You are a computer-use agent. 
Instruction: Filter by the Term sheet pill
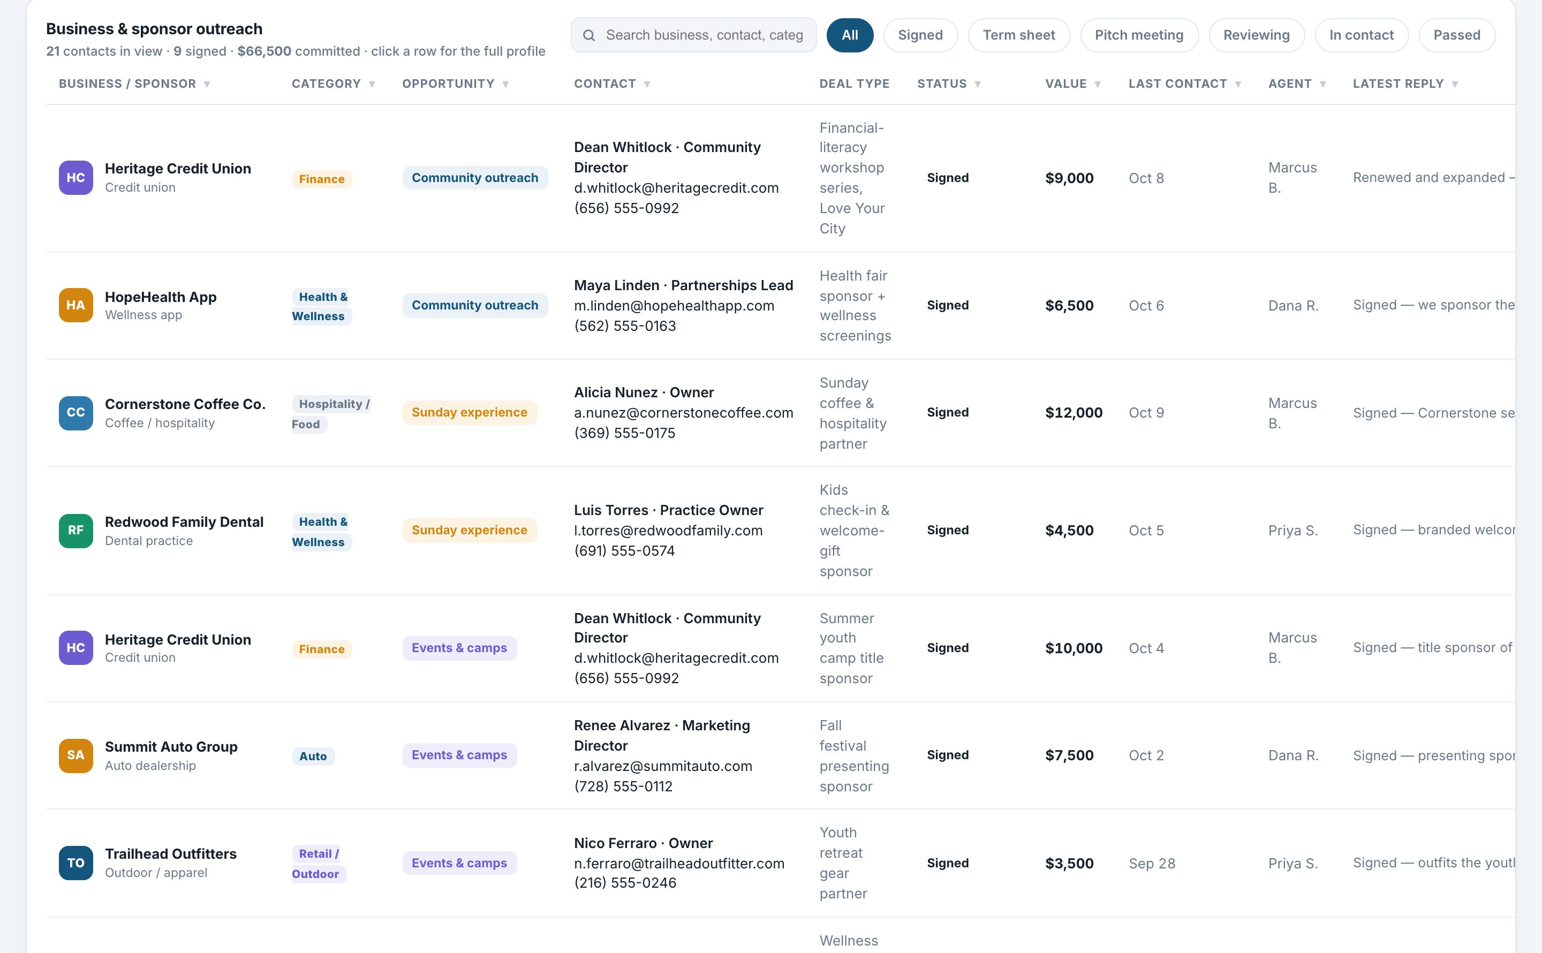point(1018,35)
